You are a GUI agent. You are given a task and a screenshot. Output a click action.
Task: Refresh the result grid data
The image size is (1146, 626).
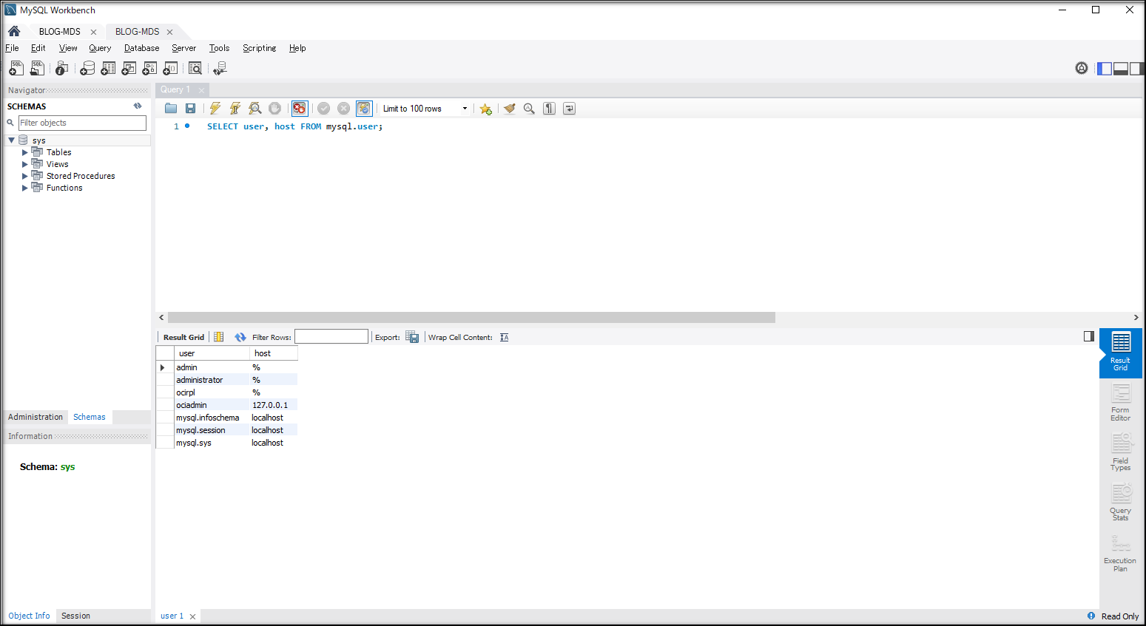[240, 337]
